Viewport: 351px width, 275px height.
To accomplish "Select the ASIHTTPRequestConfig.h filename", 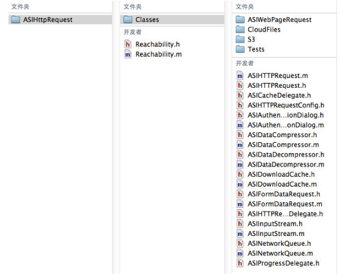I will point(286,105).
